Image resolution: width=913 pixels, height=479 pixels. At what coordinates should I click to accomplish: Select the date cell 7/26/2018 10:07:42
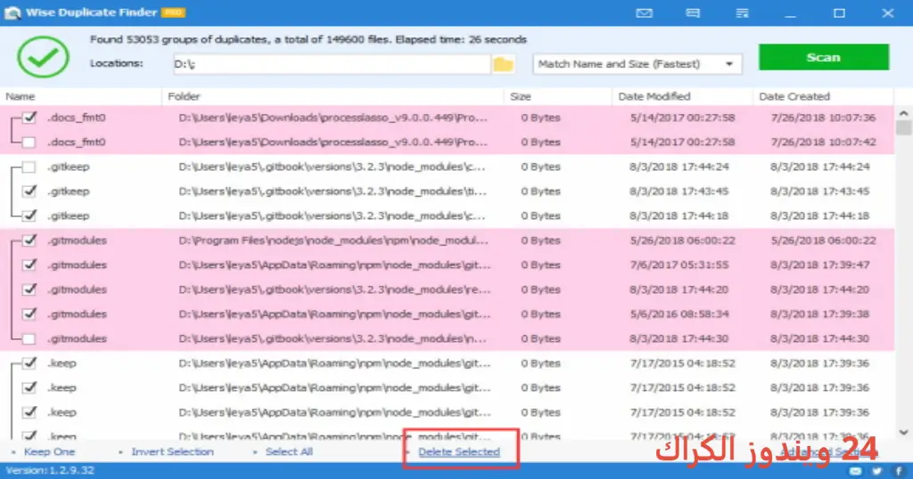pos(823,142)
